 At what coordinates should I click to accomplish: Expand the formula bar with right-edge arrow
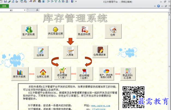pyautogui.click(x=170, y=10)
